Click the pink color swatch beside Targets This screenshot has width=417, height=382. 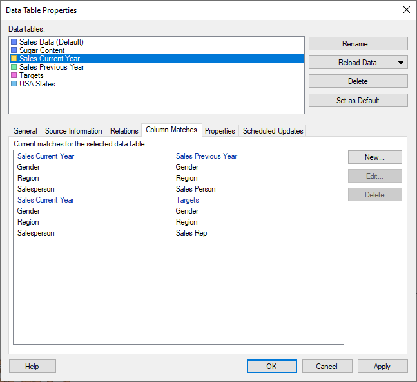point(14,75)
